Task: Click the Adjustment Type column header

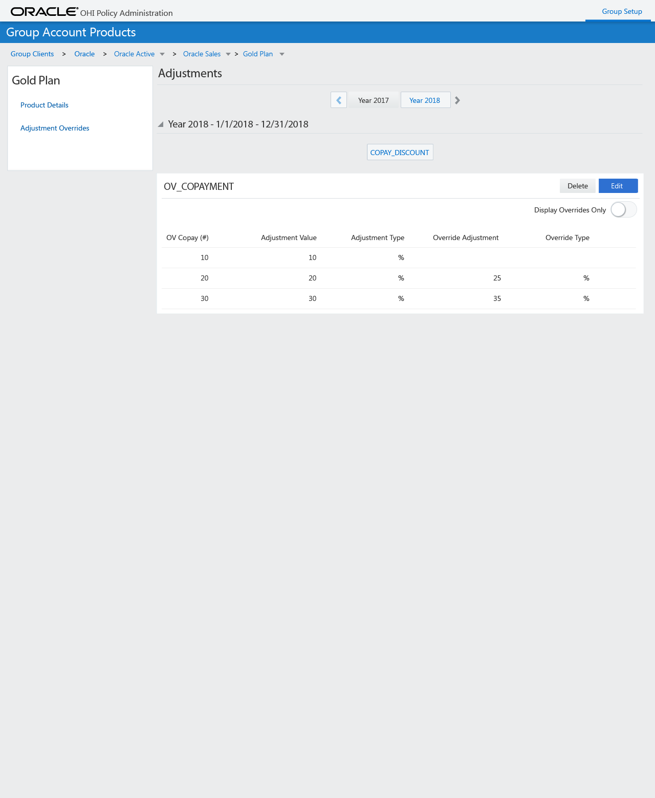Action: click(378, 238)
